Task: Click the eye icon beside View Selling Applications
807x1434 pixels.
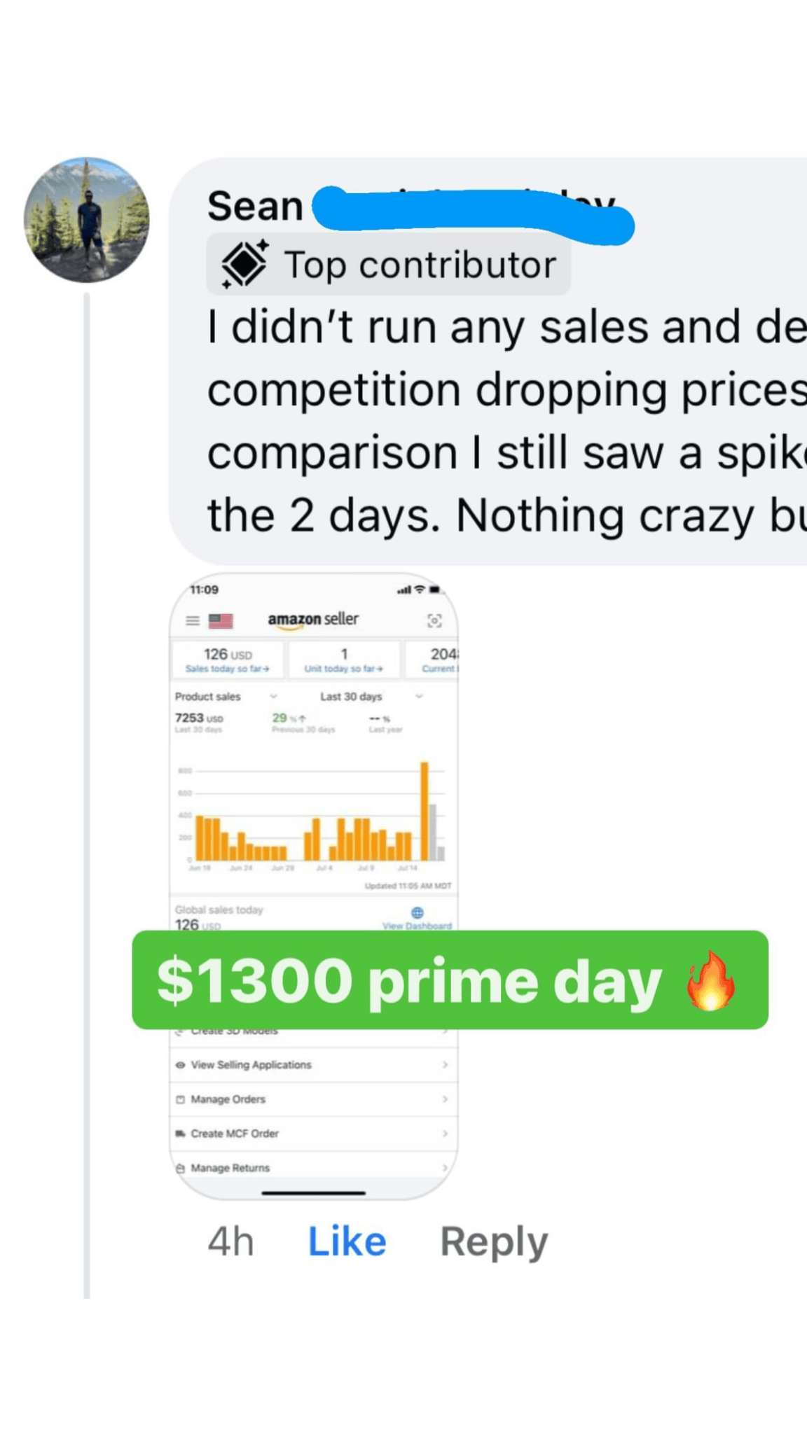Action: point(181,1065)
